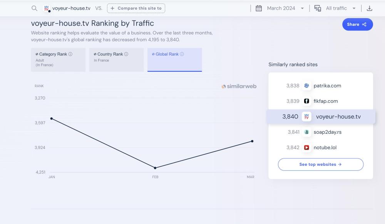This screenshot has height=224, width=385.
Task: Click the info icon next to Country Rank
Action: click(126, 54)
